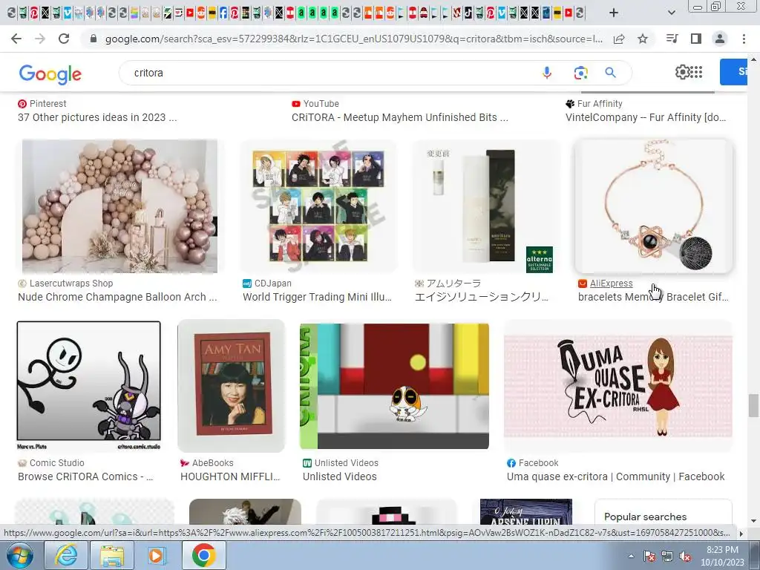Image resolution: width=760 pixels, height=570 pixels.
Task: Open 'CRiTORA - Meetup Mayhem Unfinished Bits' link
Action: (x=400, y=118)
